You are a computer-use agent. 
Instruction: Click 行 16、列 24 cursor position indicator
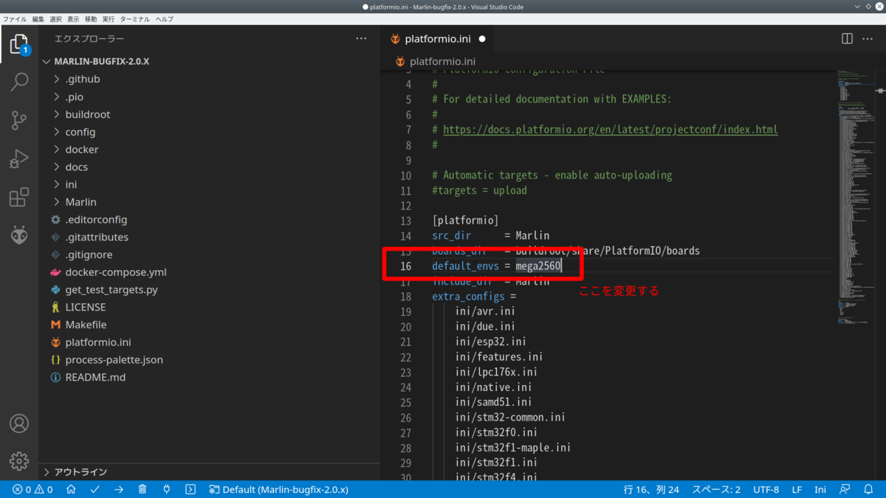click(x=651, y=489)
